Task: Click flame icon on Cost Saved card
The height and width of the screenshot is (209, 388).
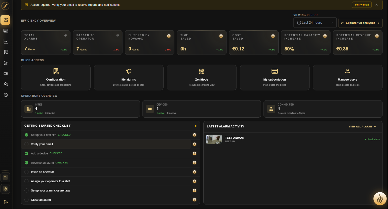Action: pos(273,36)
